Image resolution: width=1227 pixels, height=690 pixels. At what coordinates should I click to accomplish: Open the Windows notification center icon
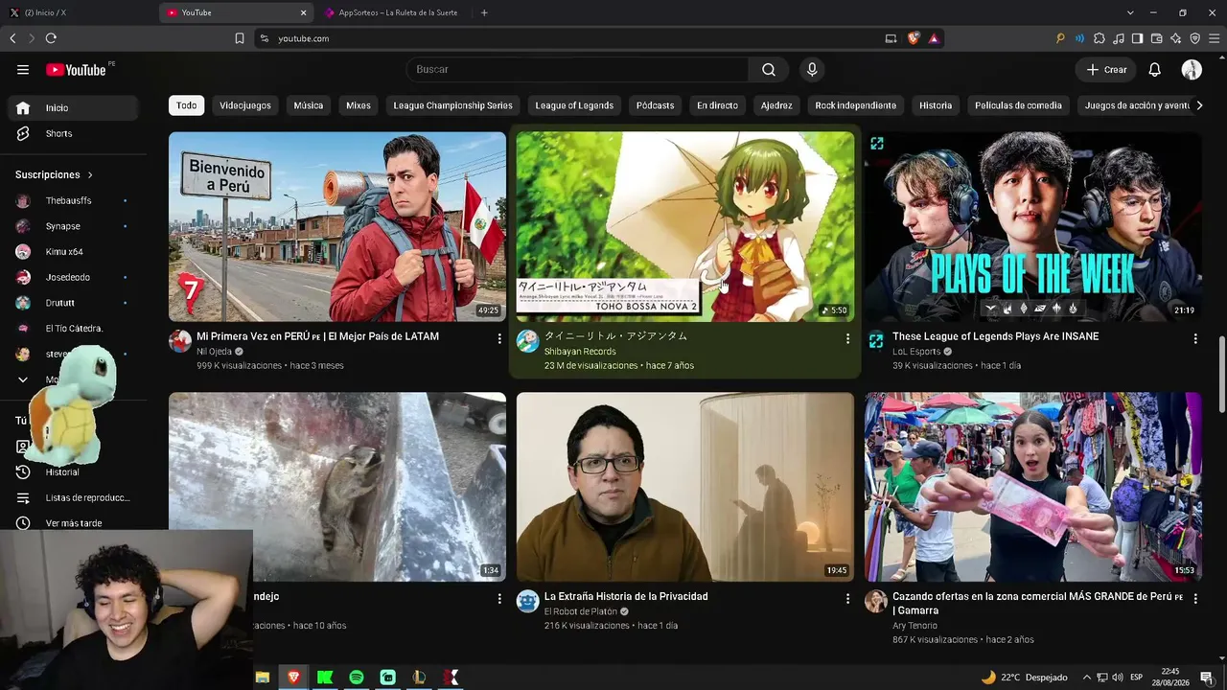pyautogui.click(x=1207, y=678)
